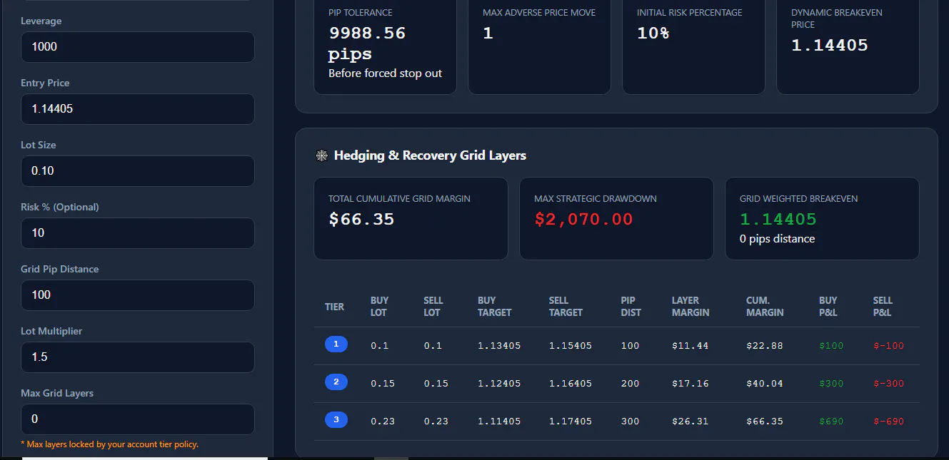
Task: Click the spider web icon beside Hedging heading
Action: coord(321,155)
